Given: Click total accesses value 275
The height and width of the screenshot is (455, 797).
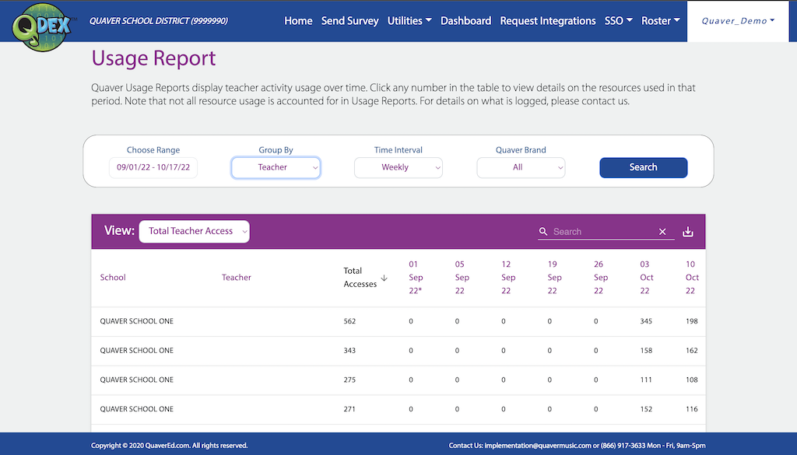Looking at the screenshot, I should 349,380.
